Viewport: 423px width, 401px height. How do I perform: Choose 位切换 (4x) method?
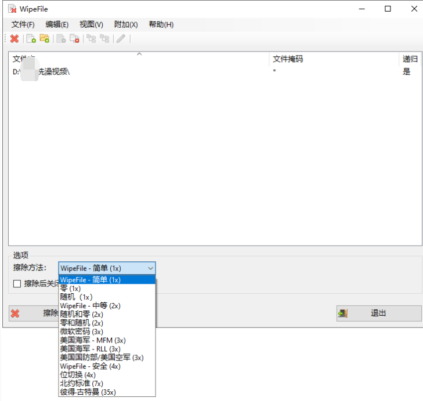pos(107,374)
